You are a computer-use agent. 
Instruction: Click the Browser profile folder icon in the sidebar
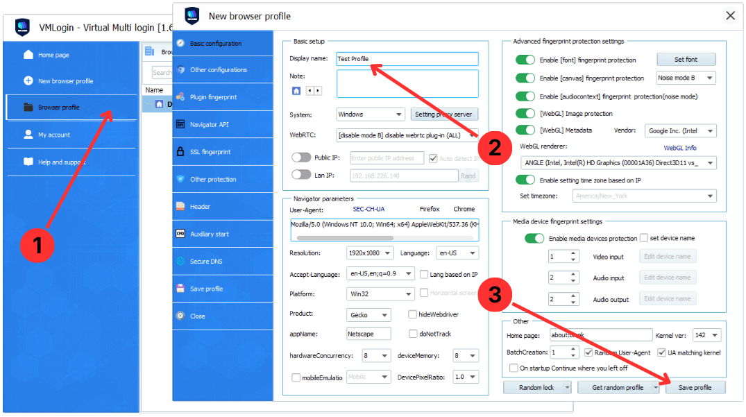tap(28, 107)
